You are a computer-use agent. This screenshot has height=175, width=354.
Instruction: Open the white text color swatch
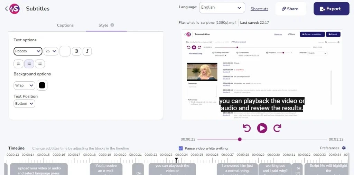coord(65,51)
